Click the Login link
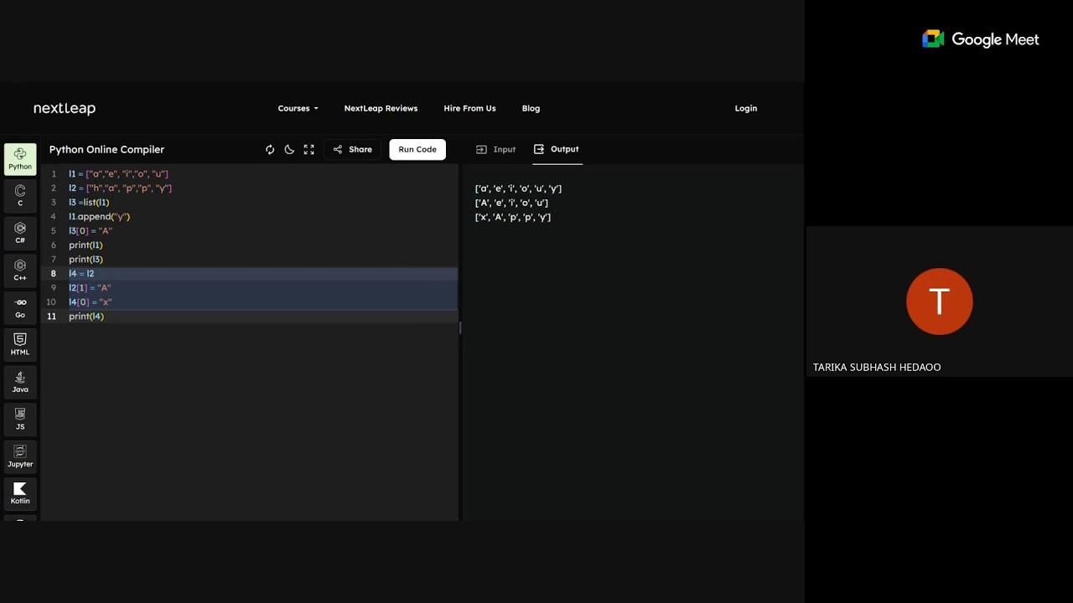1073x603 pixels. [746, 108]
